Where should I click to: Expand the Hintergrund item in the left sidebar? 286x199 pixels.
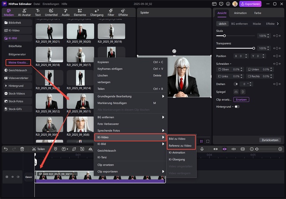tap(18, 86)
